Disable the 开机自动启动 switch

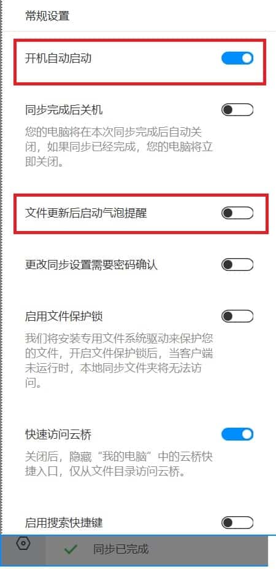coord(237,58)
